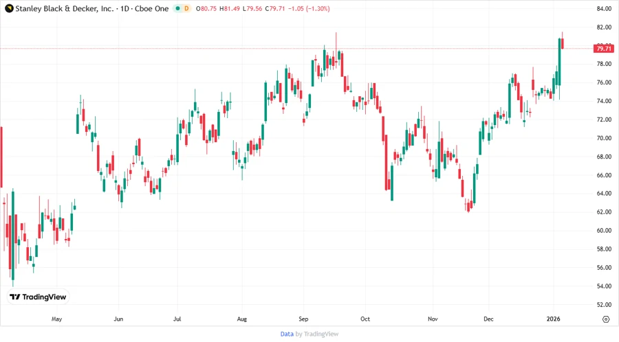Viewport: 619px width, 342px height.
Task: Click the 82.00 price axis label
Action: click(x=604, y=27)
